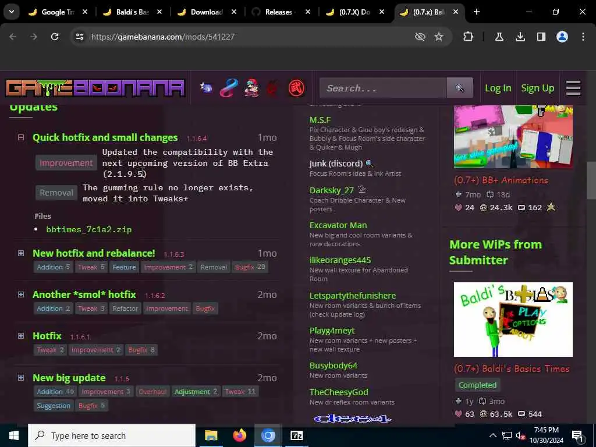Open Letspartythefunishere's profile
596x447 pixels.
point(352,295)
